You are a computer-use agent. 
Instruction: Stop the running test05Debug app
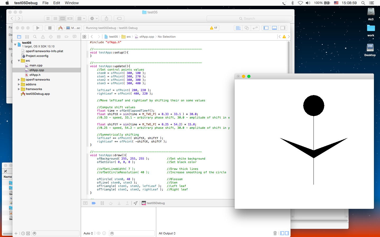coord(50,28)
